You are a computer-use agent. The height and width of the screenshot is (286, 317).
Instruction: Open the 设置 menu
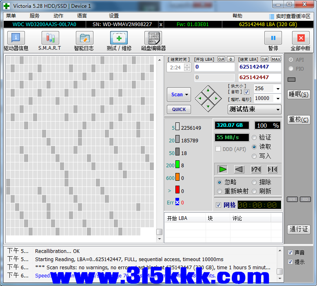pos(113,16)
